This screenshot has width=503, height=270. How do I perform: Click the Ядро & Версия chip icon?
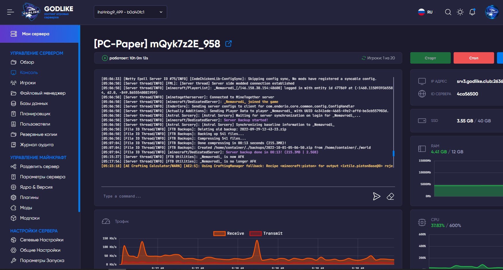tap(13, 187)
